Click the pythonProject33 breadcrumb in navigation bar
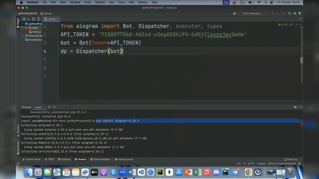The width and height of the screenshot is (319, 179). pos(28,13)
